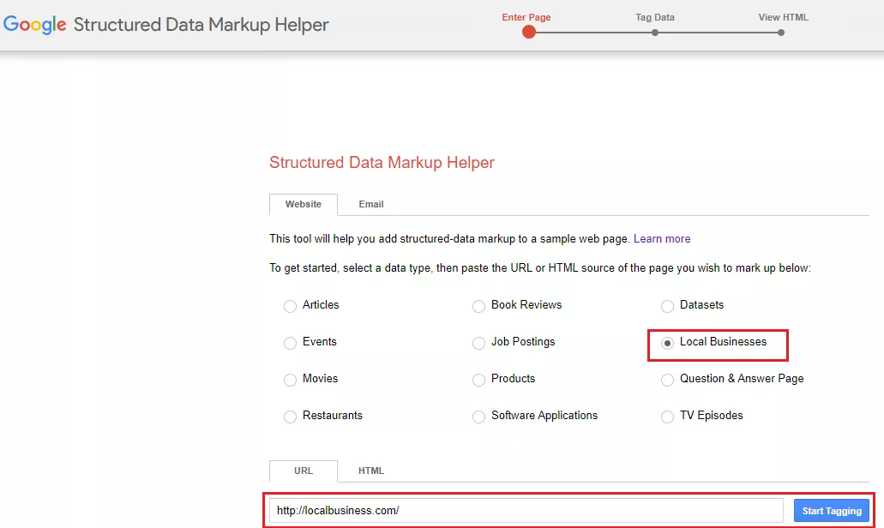This screenshot has width=884, height=528.
Task: Click the Tag Data step marker
Action: (654, 33)
